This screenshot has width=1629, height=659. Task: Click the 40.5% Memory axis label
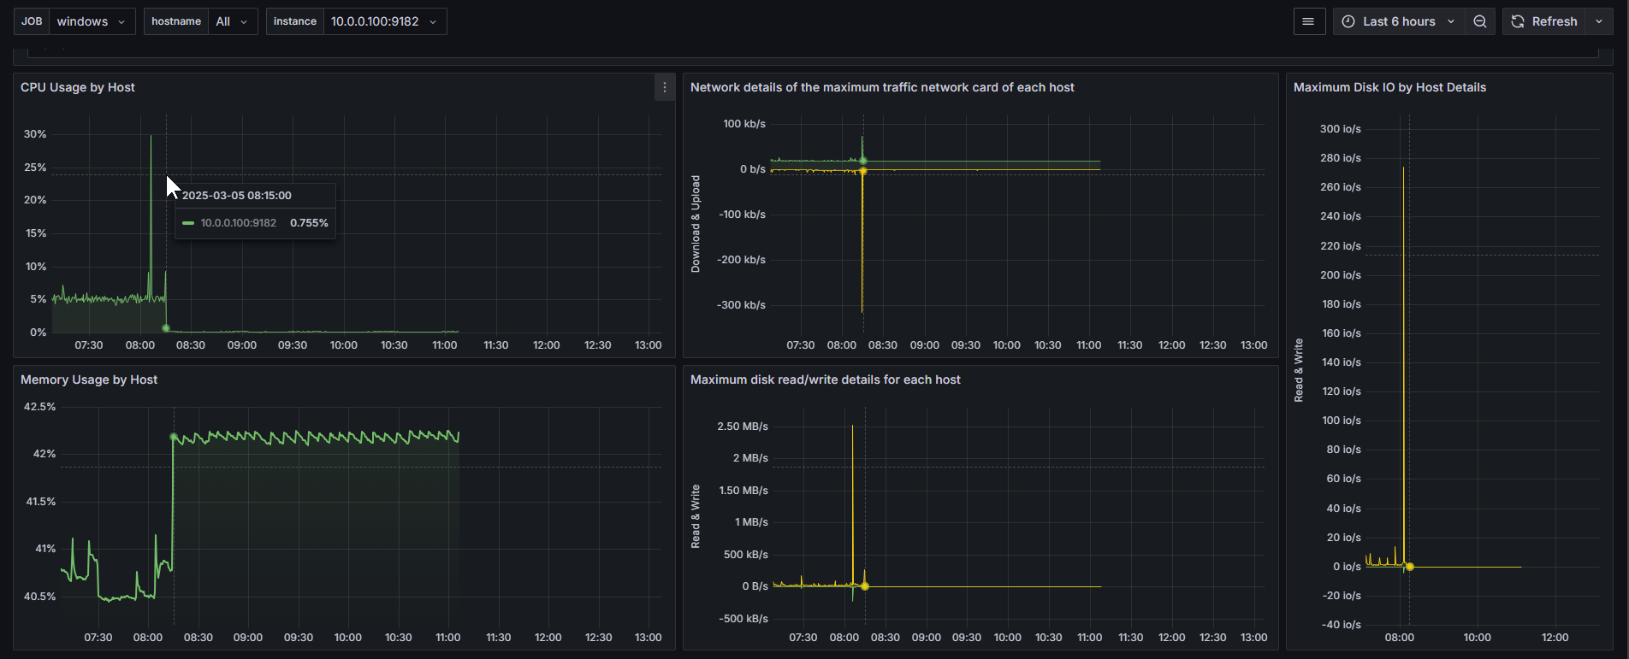[39, 597]
